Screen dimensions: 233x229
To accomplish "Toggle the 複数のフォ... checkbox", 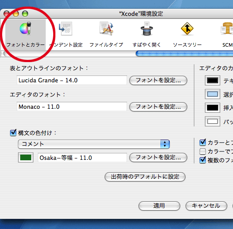I will coord(203,160).
